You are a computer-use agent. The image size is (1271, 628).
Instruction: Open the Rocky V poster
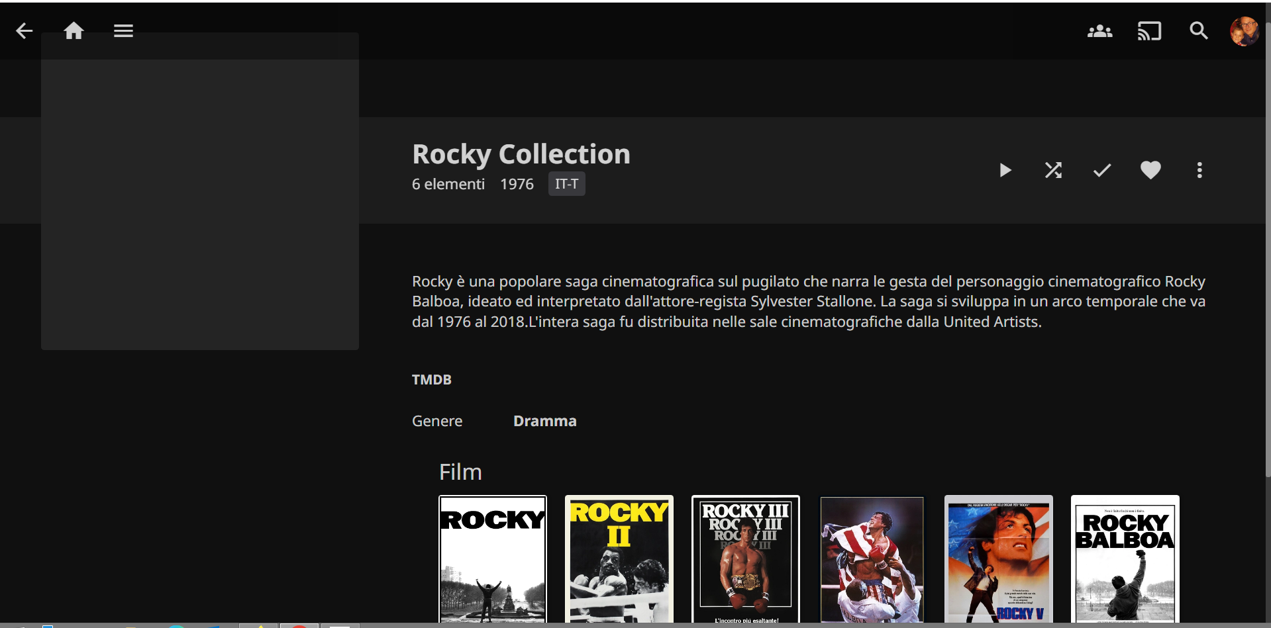pos(998,559)
